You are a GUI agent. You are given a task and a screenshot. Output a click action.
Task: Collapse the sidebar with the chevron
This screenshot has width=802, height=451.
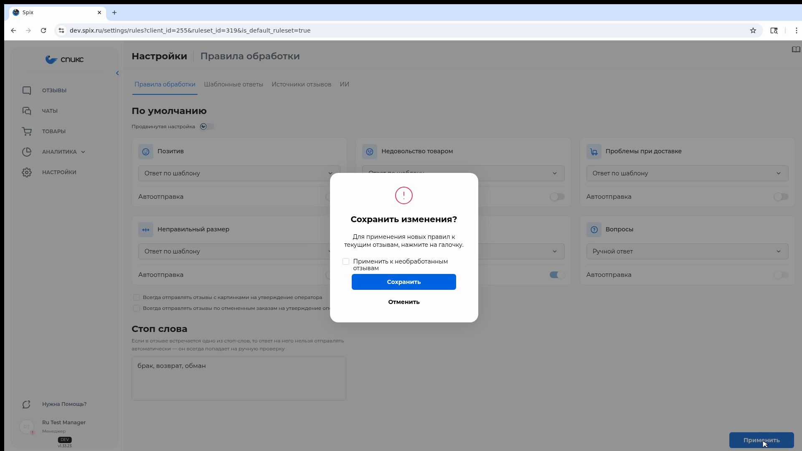point(117,73)
